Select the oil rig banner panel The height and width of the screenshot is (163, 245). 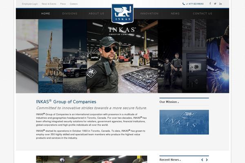point(51,56)
